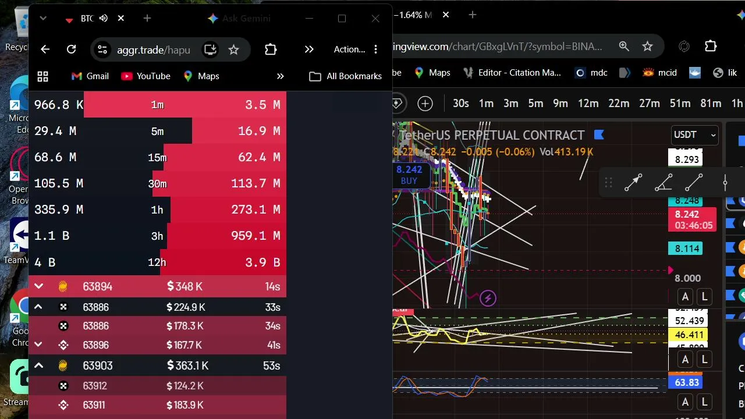
Task: Select the Arrow drawing tool in TradingView
Action: tap(633, 183)
